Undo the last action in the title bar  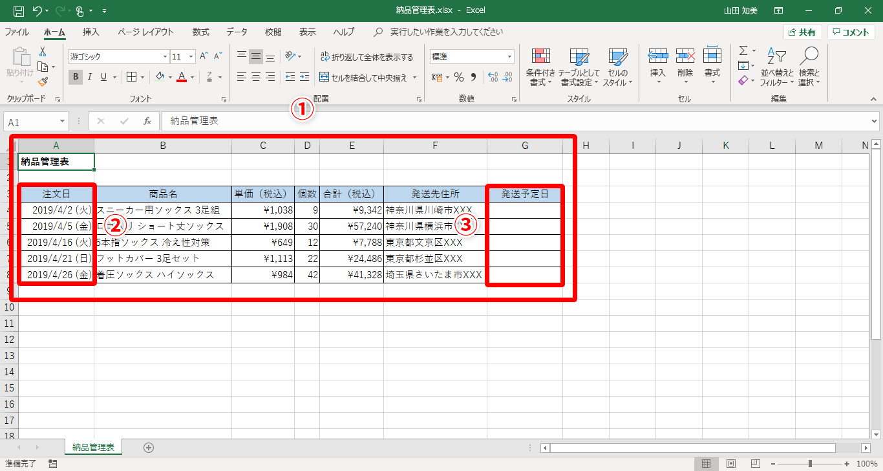tap(37, 10)
